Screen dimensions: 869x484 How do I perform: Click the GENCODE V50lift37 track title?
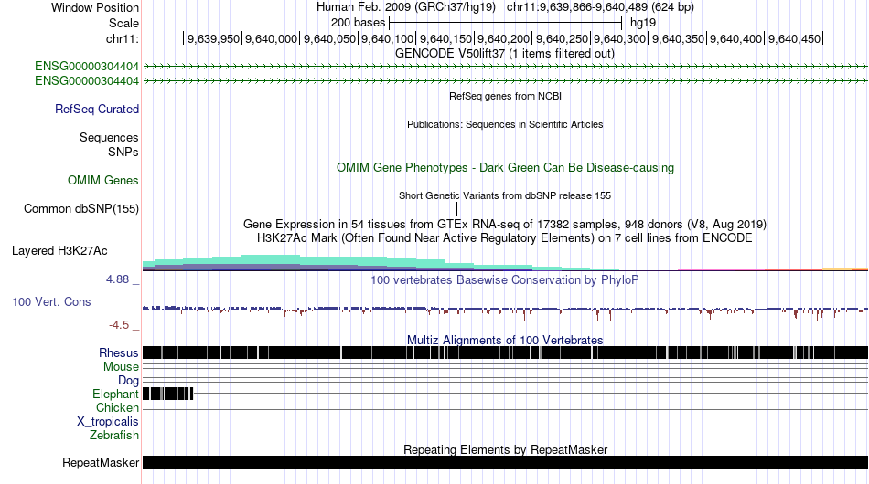504,54
